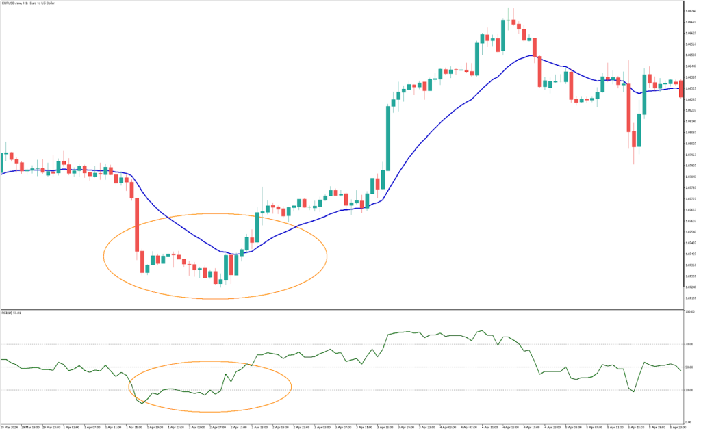Click the 50.00 level on RSI scale
The image size is (701, 431).
coord(690,367)
